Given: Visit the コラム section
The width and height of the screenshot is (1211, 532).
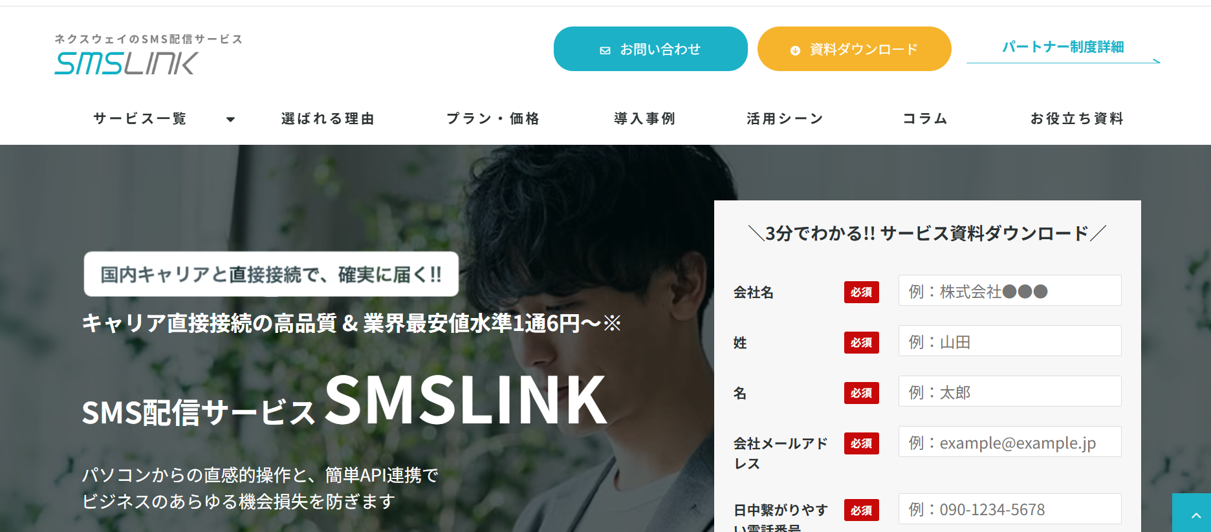Looking at the screenshot, I should pos(925,118).
